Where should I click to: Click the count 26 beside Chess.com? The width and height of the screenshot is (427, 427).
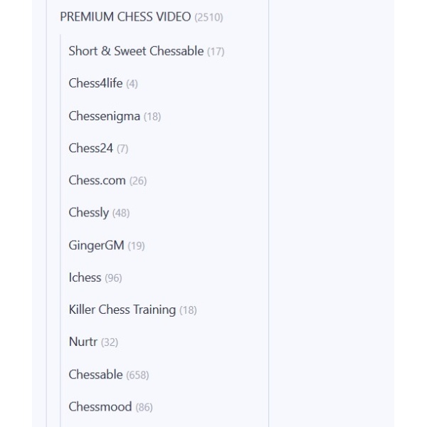pyautogui.click(x=138, y=181)
